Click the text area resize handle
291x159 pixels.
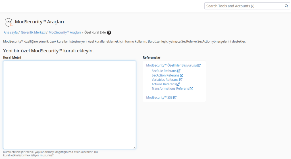(134, 148)
